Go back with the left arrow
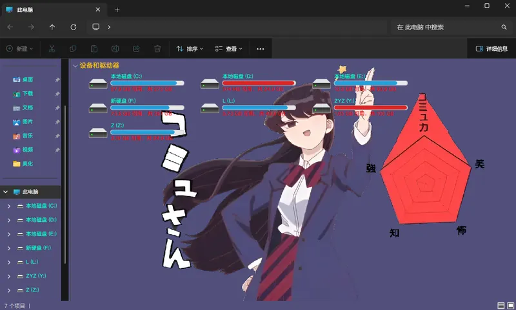The width and height of the screenshot is (516, 310). pos(10,27)
